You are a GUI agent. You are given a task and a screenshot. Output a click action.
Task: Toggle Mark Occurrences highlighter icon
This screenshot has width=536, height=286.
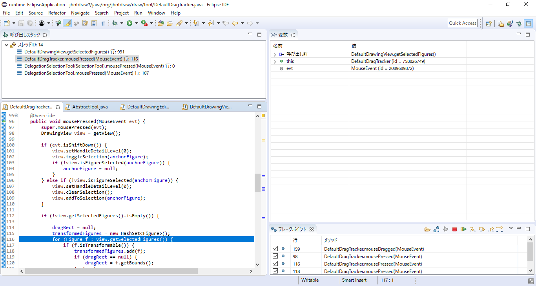(x=67, y=23)
